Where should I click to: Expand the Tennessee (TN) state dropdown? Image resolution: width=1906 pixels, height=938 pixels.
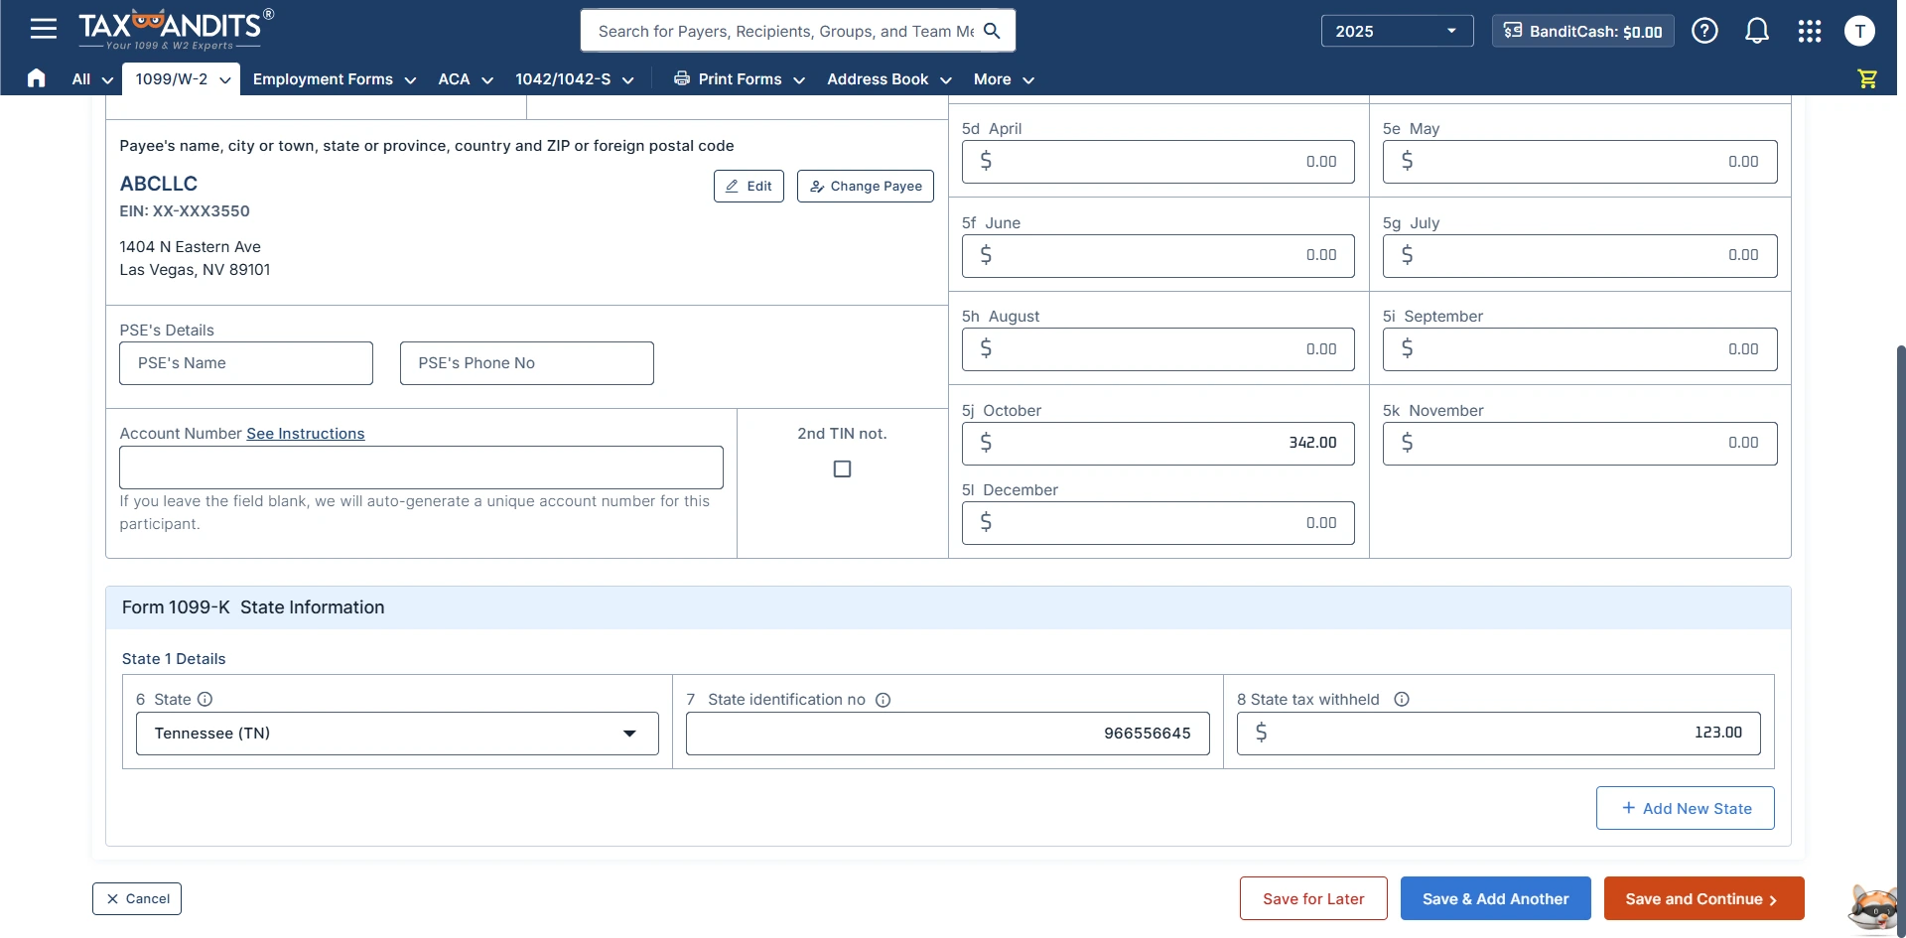[x=397, y=734]
